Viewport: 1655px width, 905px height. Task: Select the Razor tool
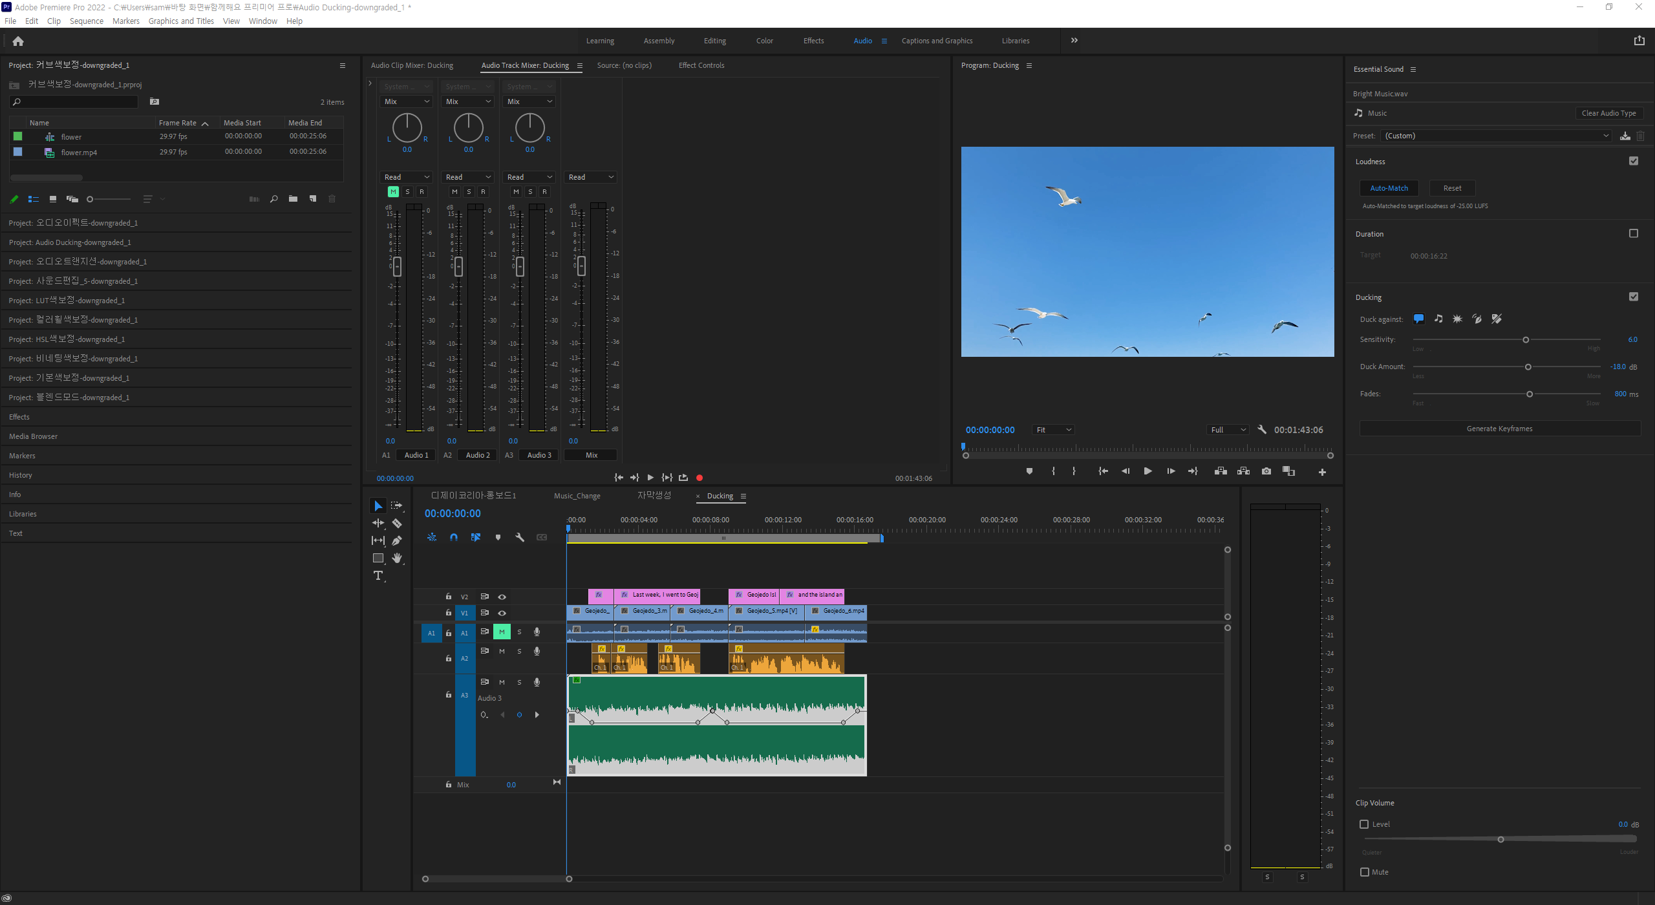(397, 524)
